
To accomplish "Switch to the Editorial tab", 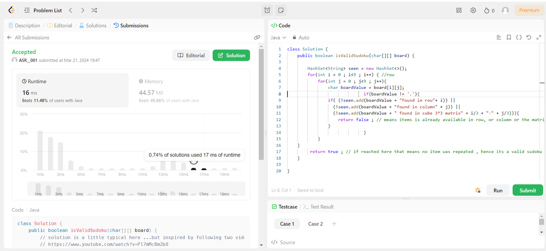I will tap(60, 25).
